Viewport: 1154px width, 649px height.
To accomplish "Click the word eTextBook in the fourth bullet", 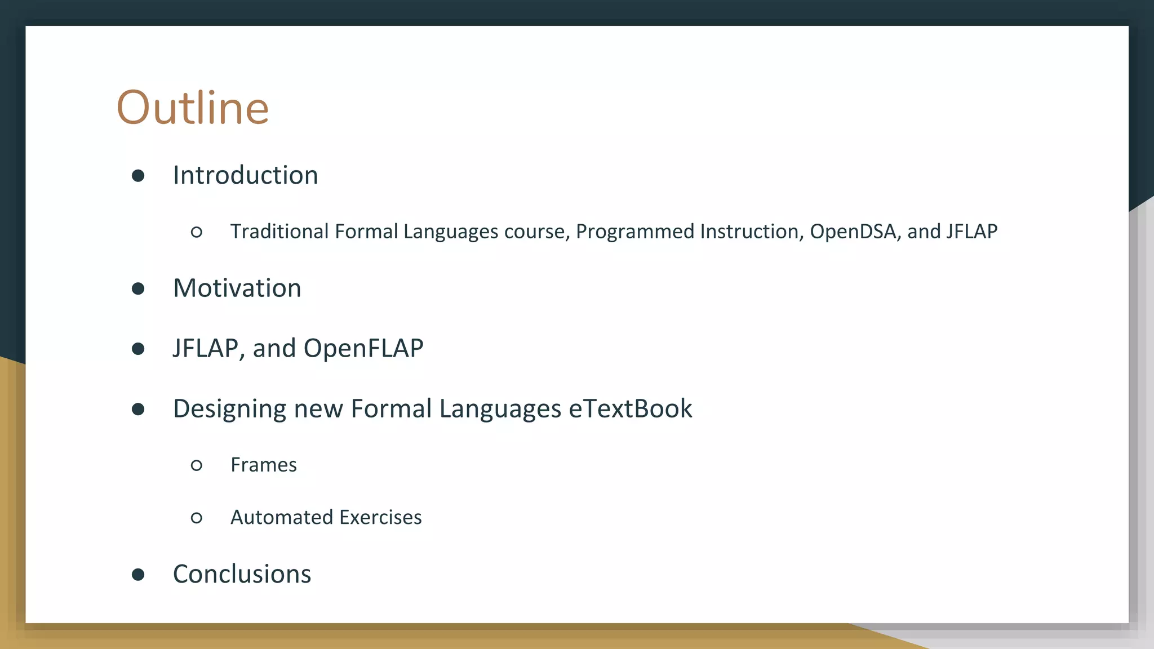I will click(630, 408).
